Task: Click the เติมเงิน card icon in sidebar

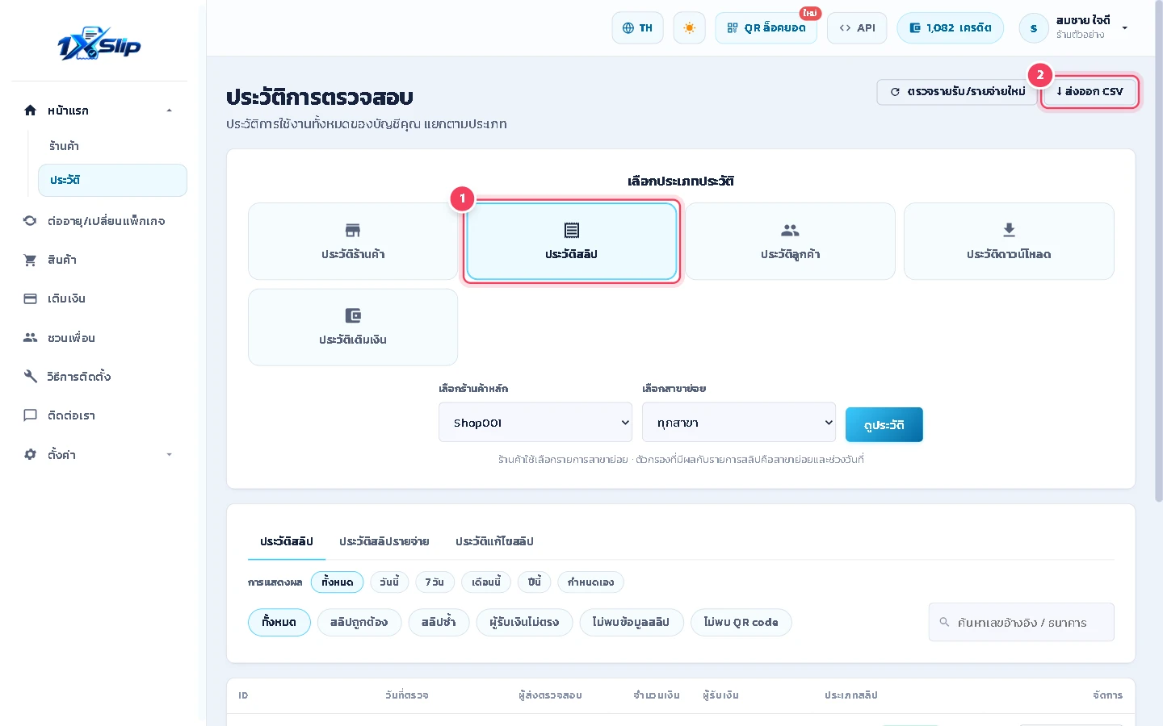Action: (x=30, y=298)
